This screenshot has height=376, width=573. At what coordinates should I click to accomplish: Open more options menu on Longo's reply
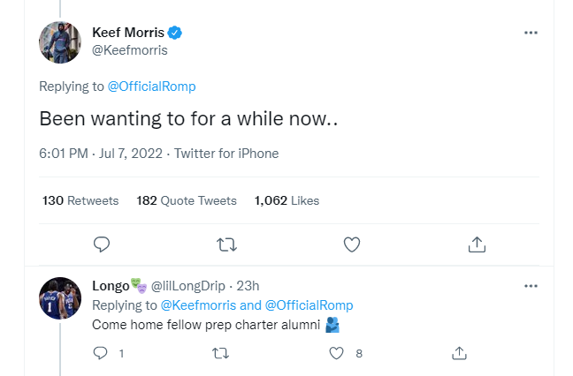(x=531, y=286)
